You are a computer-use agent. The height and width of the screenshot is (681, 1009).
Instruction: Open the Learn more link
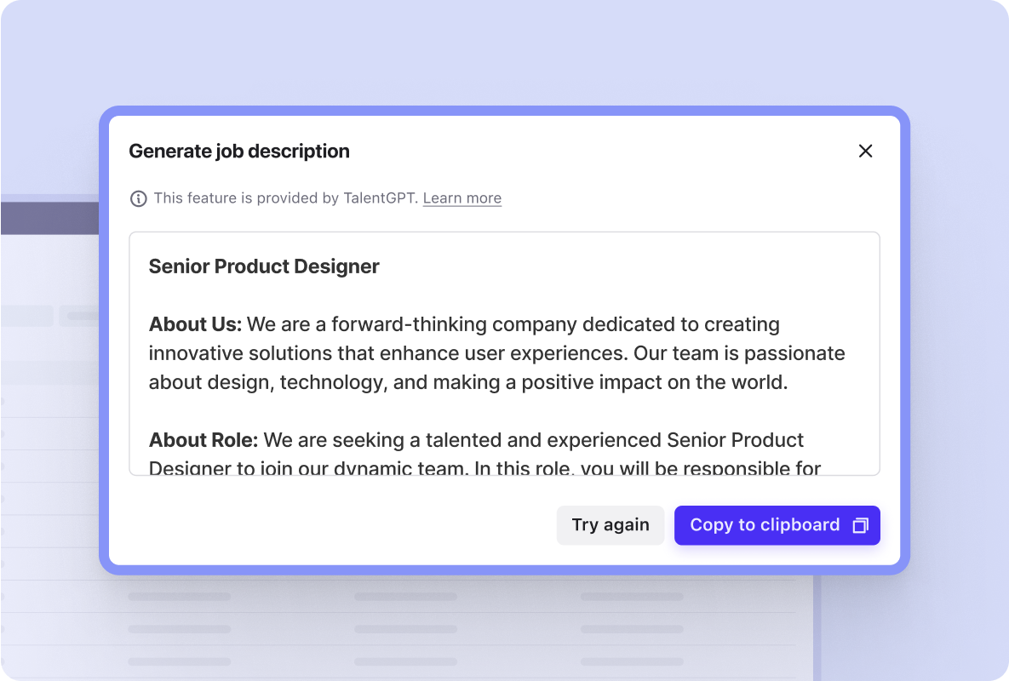click(x=462, y=198)
